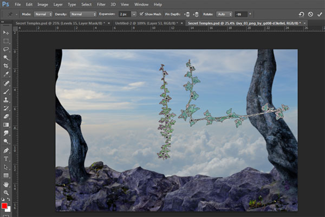The image size is (325, 217).
Task: Select the Eyedropper tool
Action: coord(6,74)
